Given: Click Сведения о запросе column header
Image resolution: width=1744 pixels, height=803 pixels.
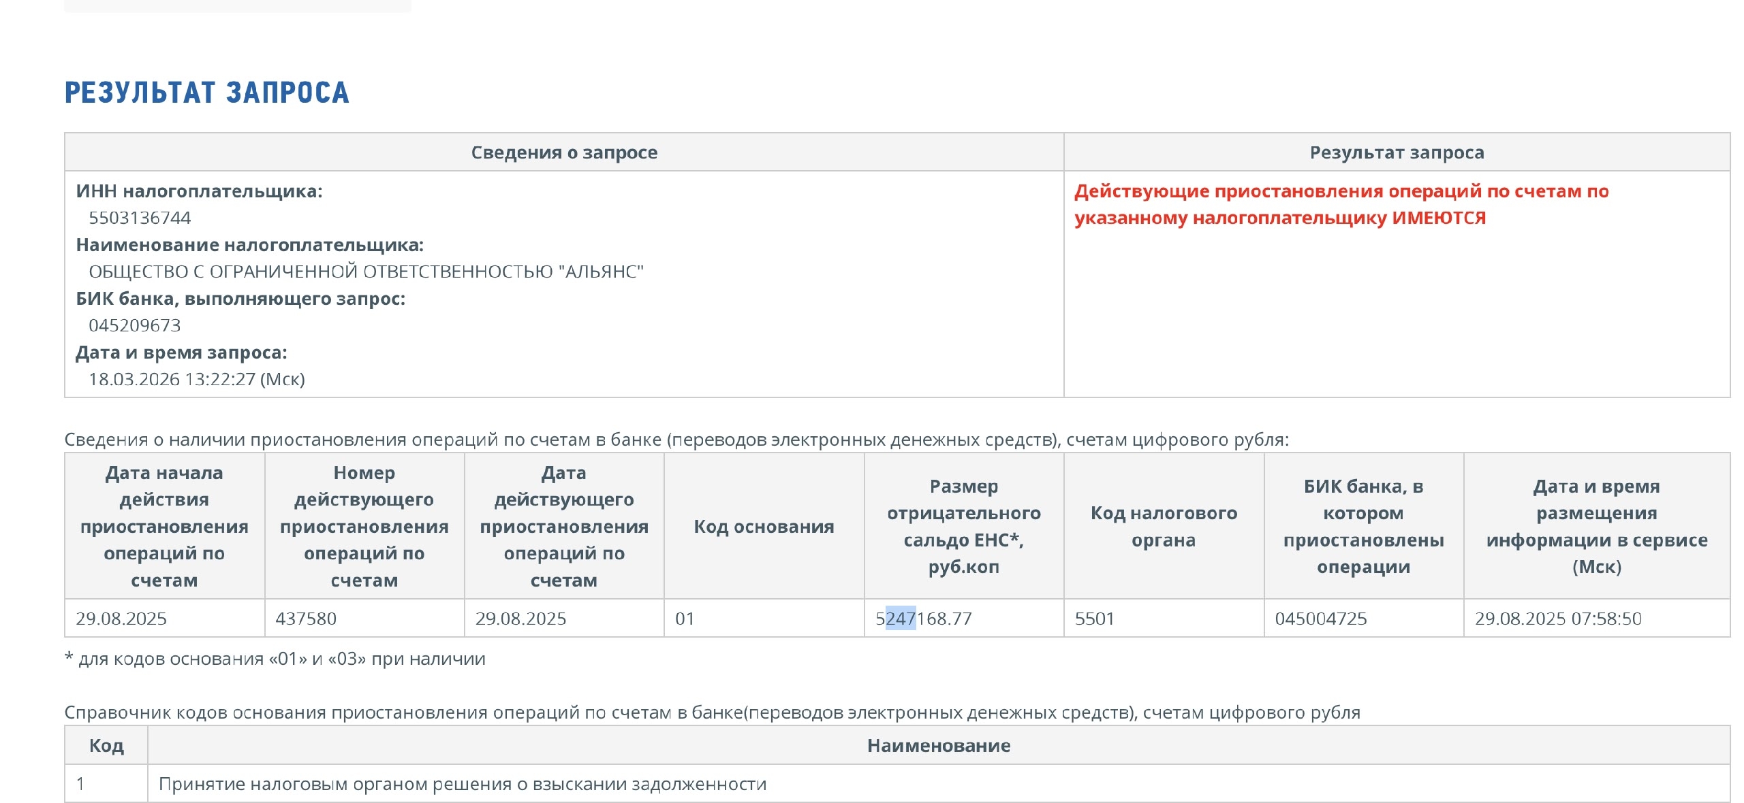Looking at the screenshot, I should click(564, 152).
